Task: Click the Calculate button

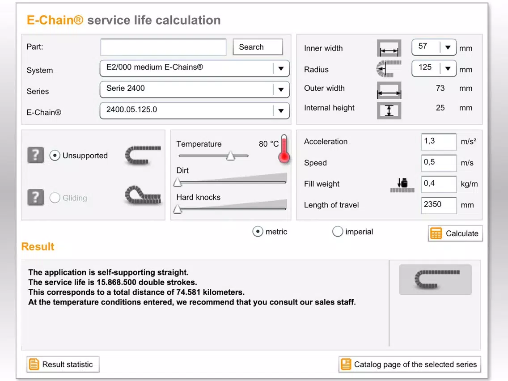Action: coord(455,233)
